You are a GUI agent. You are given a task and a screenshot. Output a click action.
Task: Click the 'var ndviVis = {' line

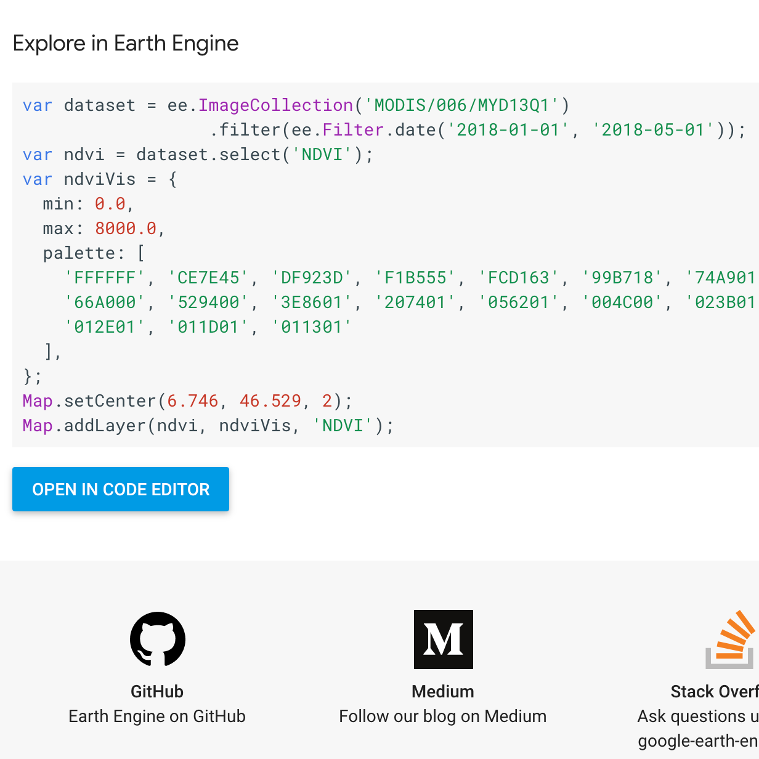(100, 179)
